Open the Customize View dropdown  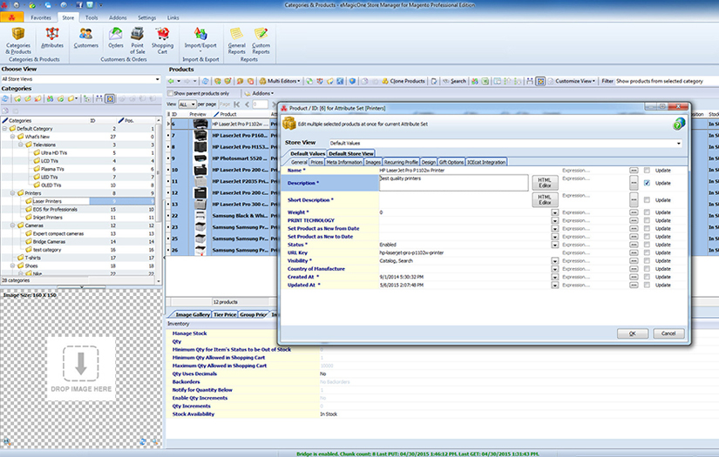tap(572, 81)
